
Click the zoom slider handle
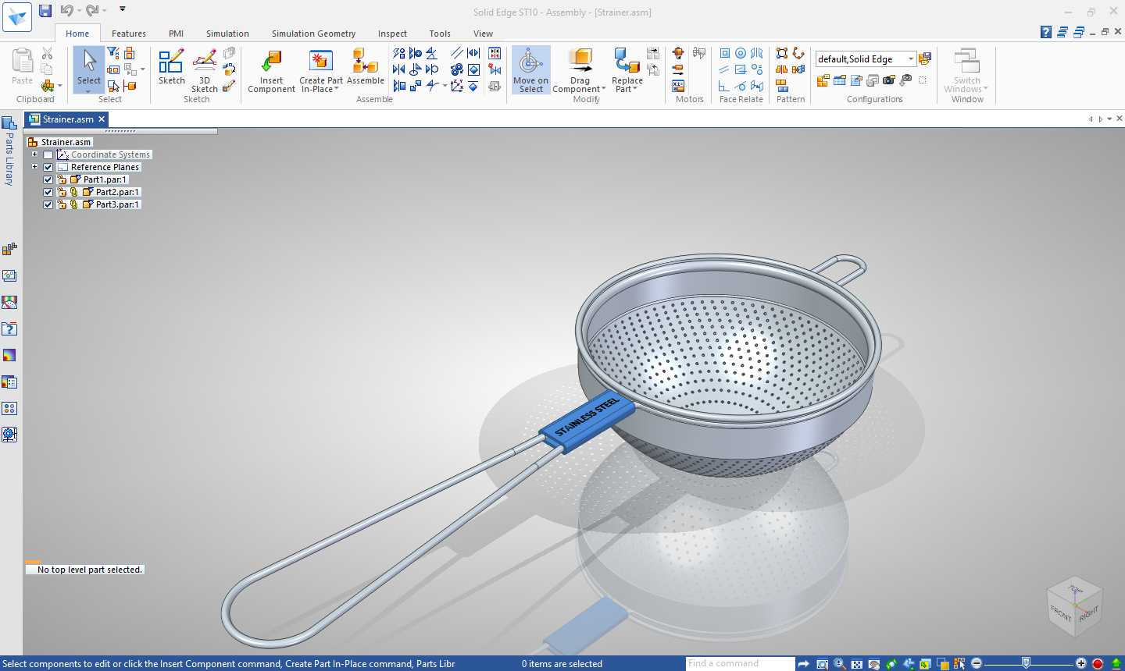point(1026,663)
